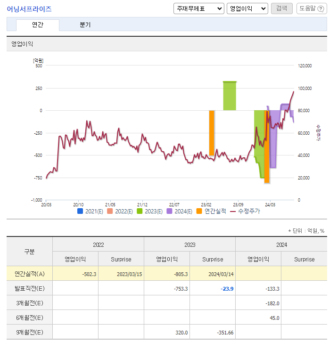Click the 영업이익 section heading

[x=22, y=44]
